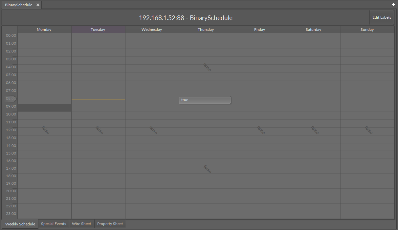Click the BinarySchedule title bar text
Image resolution: width=398 pixels, height=230 pixels.
(x=185, y=18)
